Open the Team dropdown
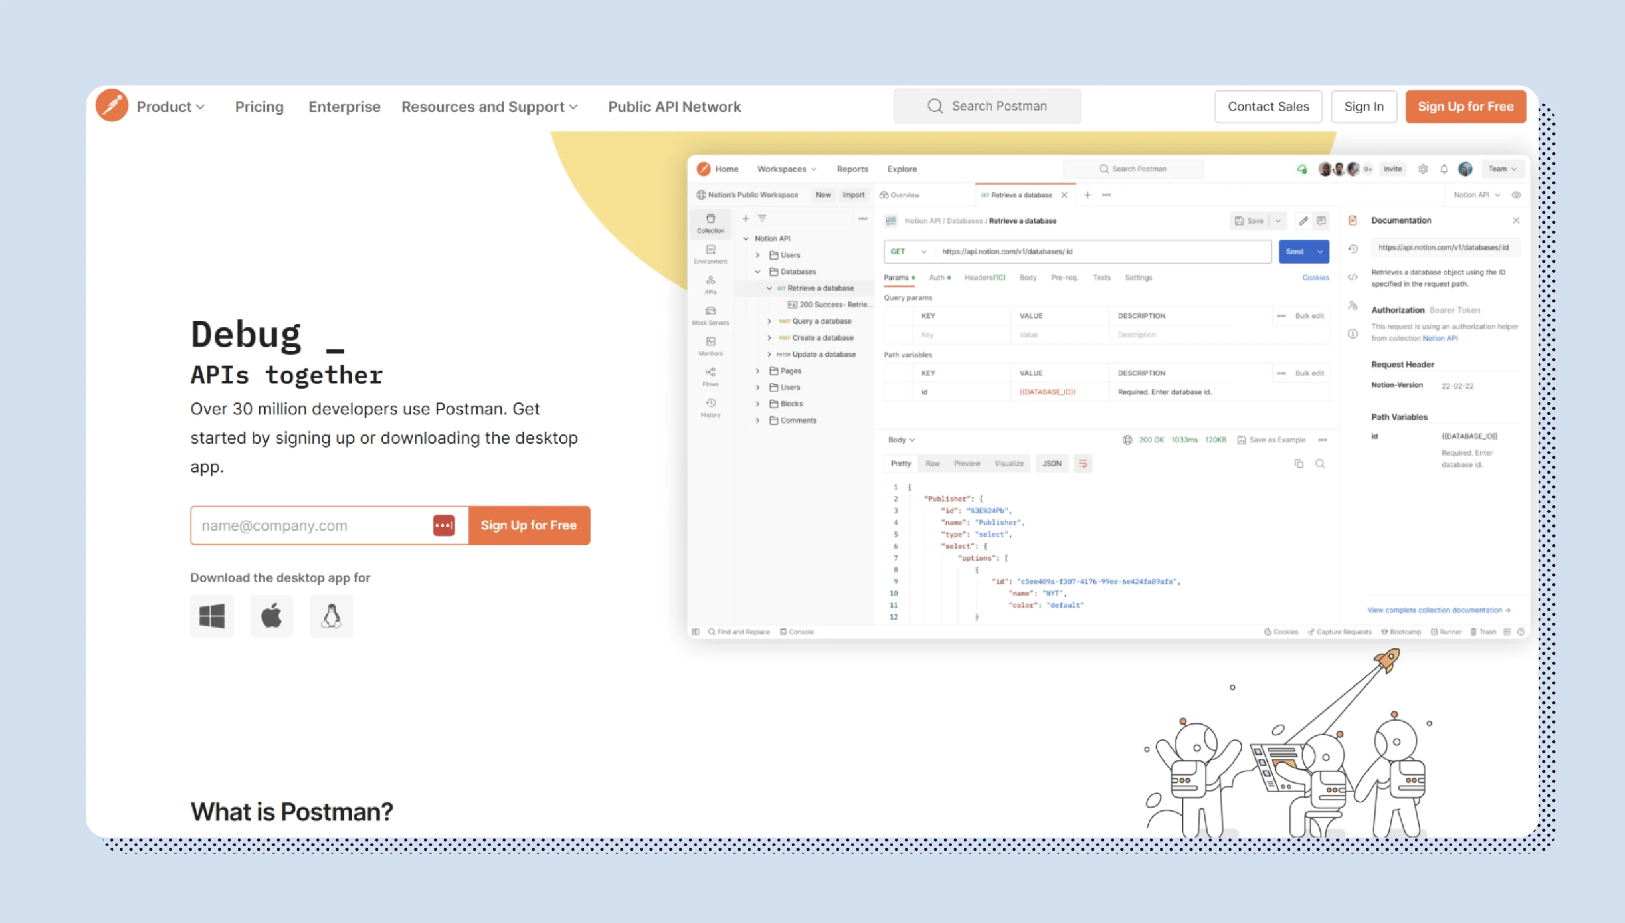1625x923 pixels. 1503,169
